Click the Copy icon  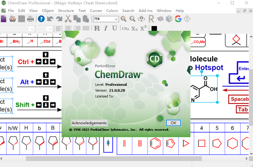(x=77, y=19)
